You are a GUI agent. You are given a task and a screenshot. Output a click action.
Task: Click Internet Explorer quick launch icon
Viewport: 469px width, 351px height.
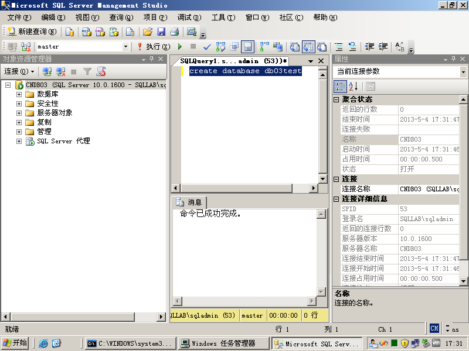pos(43,343)
